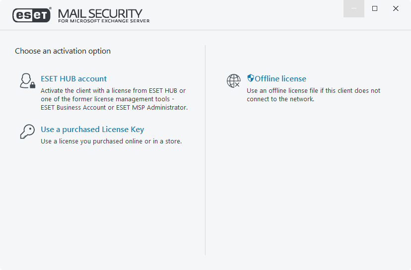This screenshot has height=270, width=411.
Task: Click the 'For Microsoft Exchange Server' subtitle
Action: 104,21
